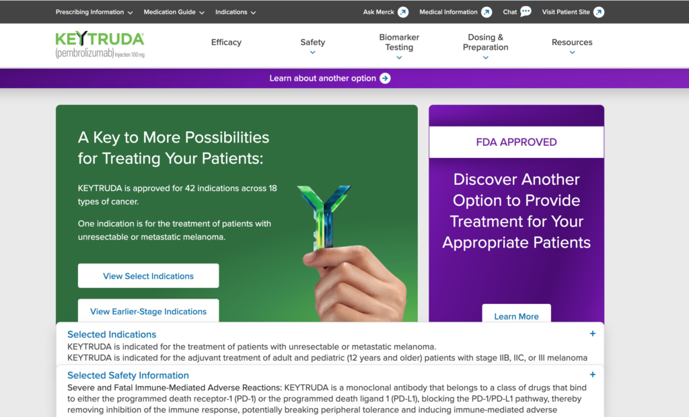Open the Chat speech bubble icon
Screen dimensions: 689x417
pos(526,11)
